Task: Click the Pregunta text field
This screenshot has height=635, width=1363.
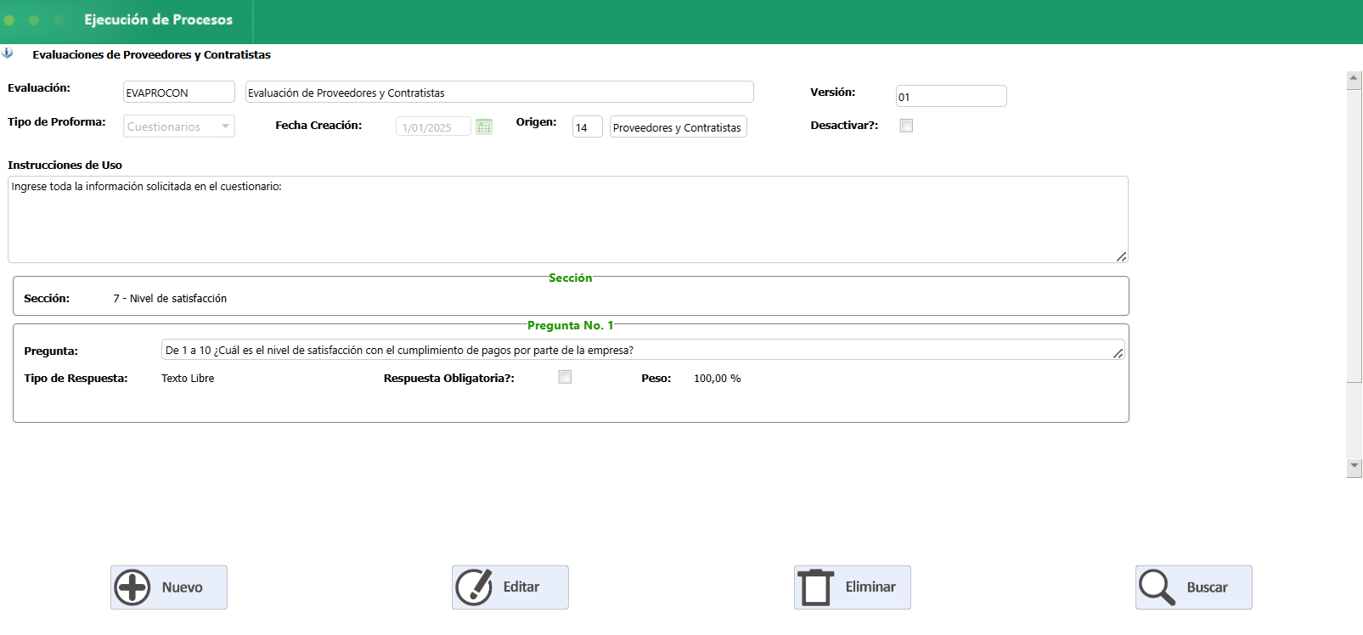Action: point(643,350)
